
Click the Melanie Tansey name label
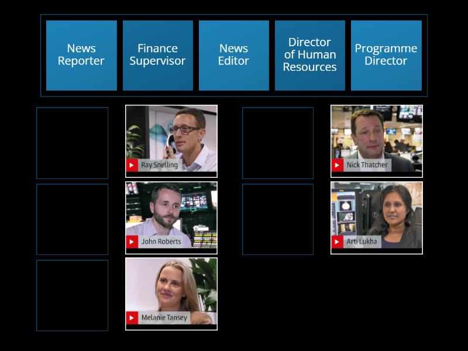[164, 318]
